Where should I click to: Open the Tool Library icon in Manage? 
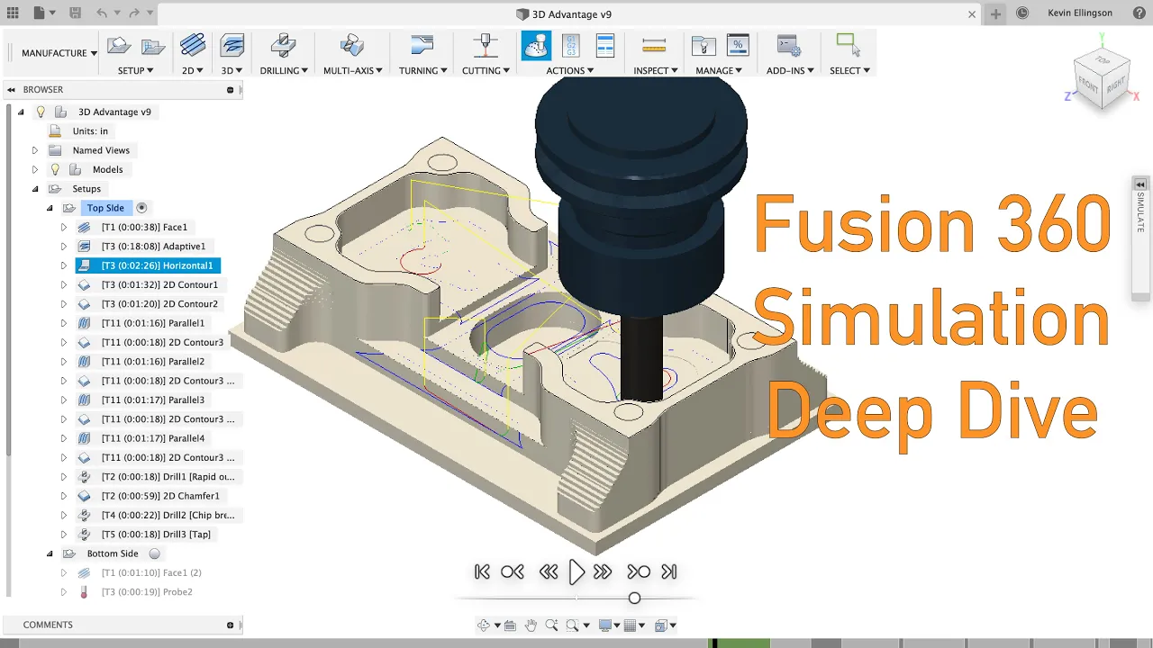pos(704,46)
